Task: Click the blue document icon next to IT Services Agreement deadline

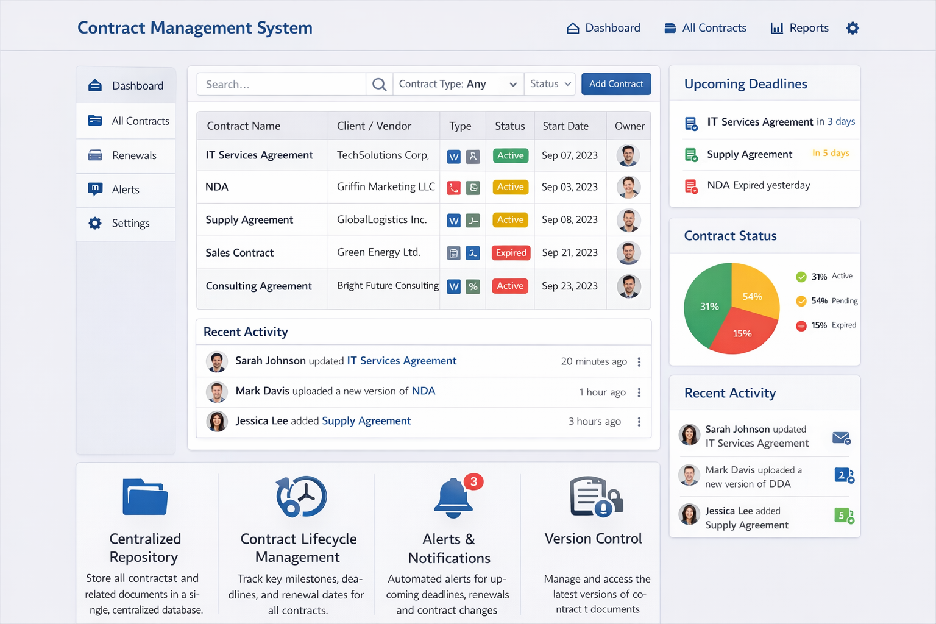Action: [x=691, y=122]
